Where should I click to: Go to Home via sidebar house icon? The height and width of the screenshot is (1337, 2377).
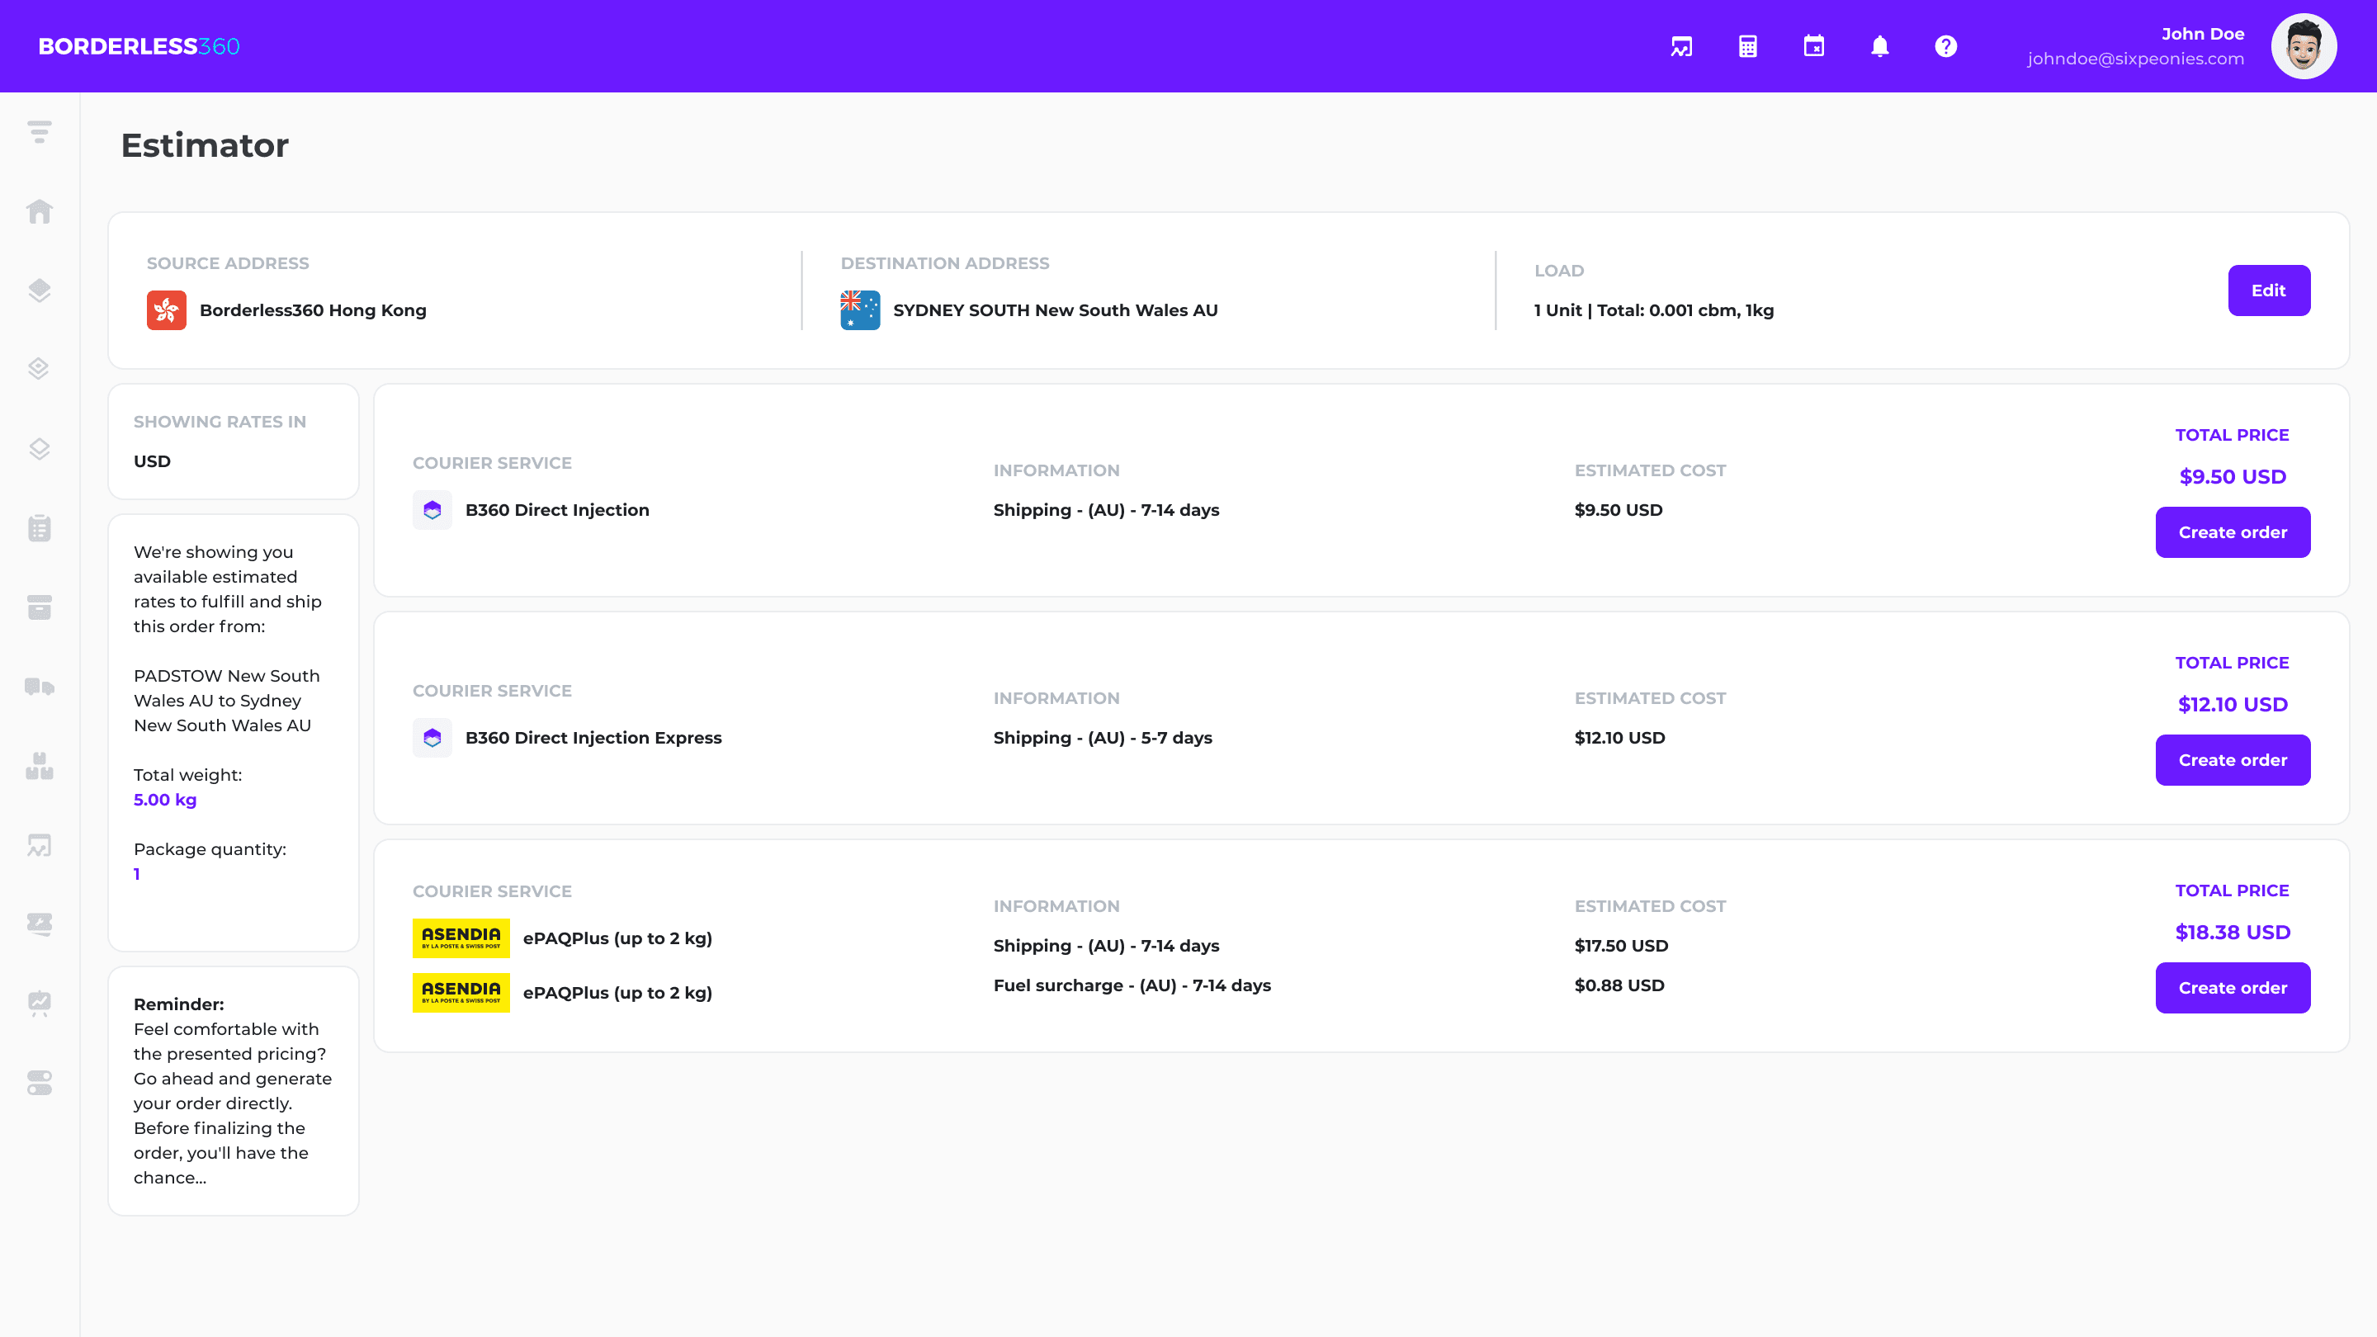tap(39, 211)
